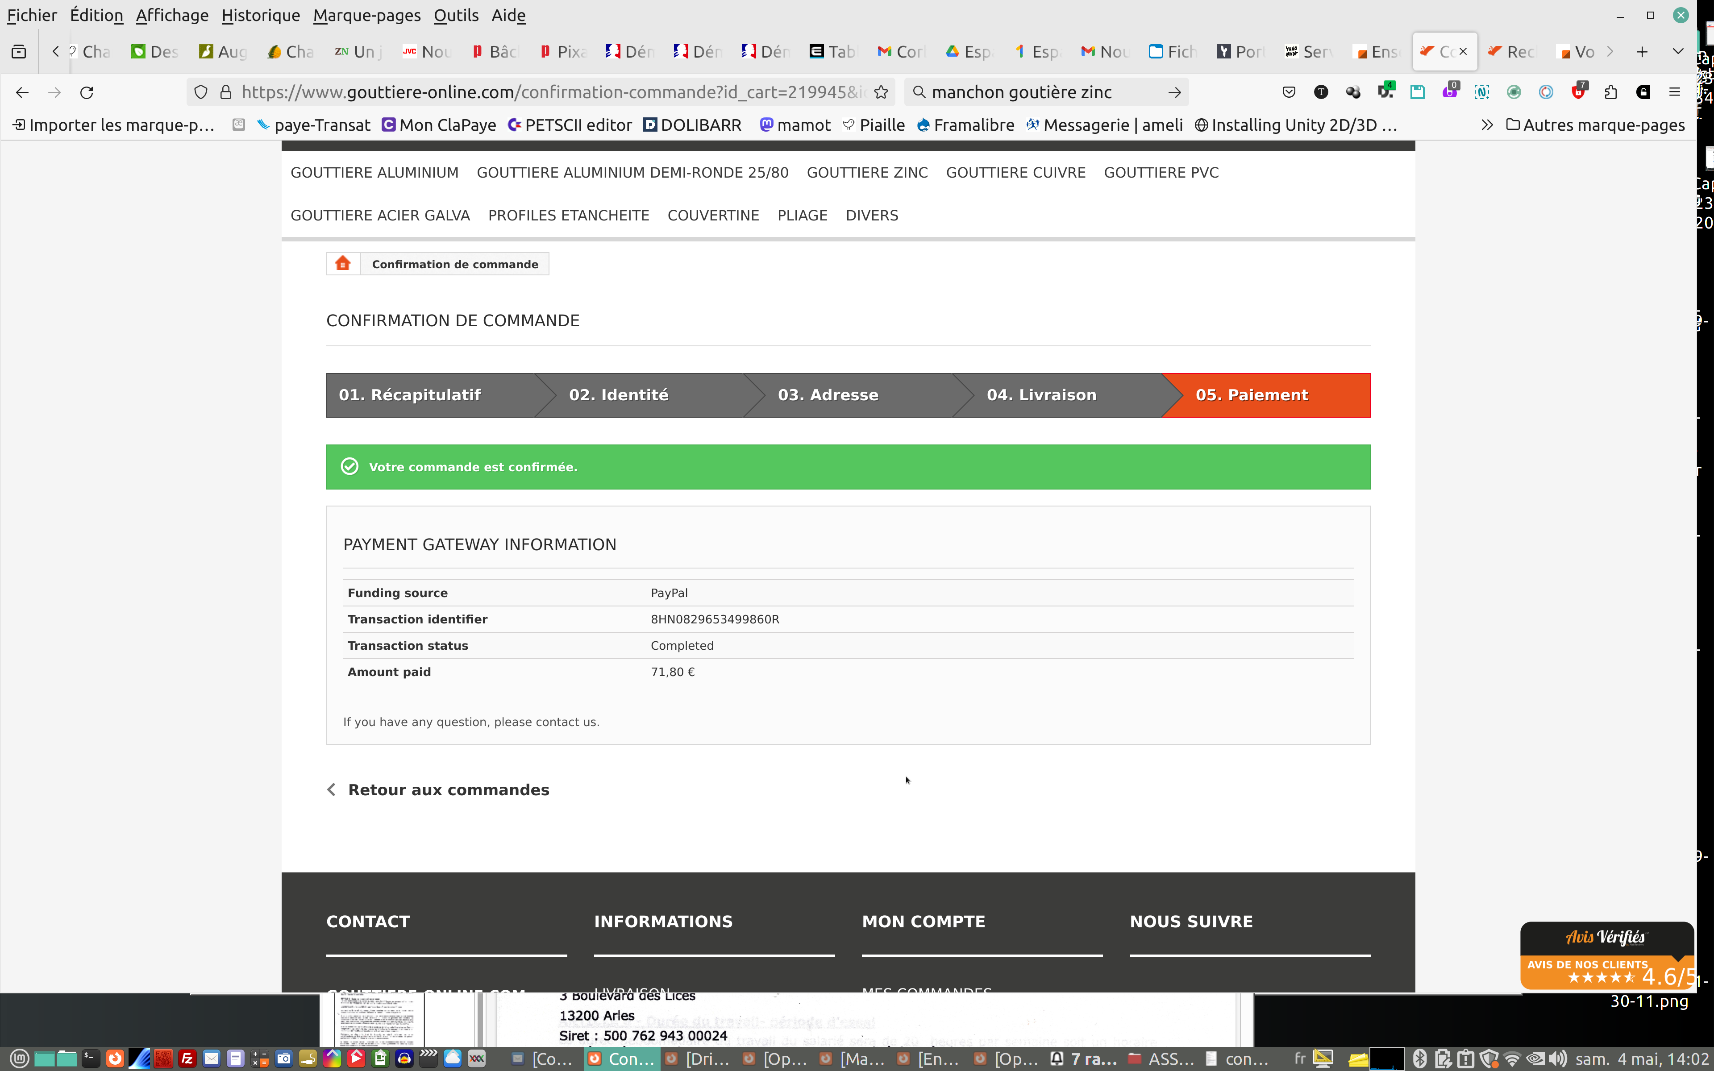Open the extensions puzzle icon
This screenshot has height=1071, width=1714.
[x=1610, y=92]
